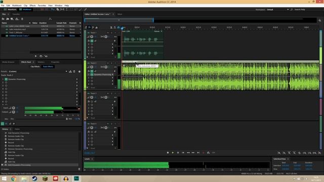This screenshot has height=182, width=324.
Task: Open the Favorites menu
Action: pyautogui.click(x=42, y=6)
